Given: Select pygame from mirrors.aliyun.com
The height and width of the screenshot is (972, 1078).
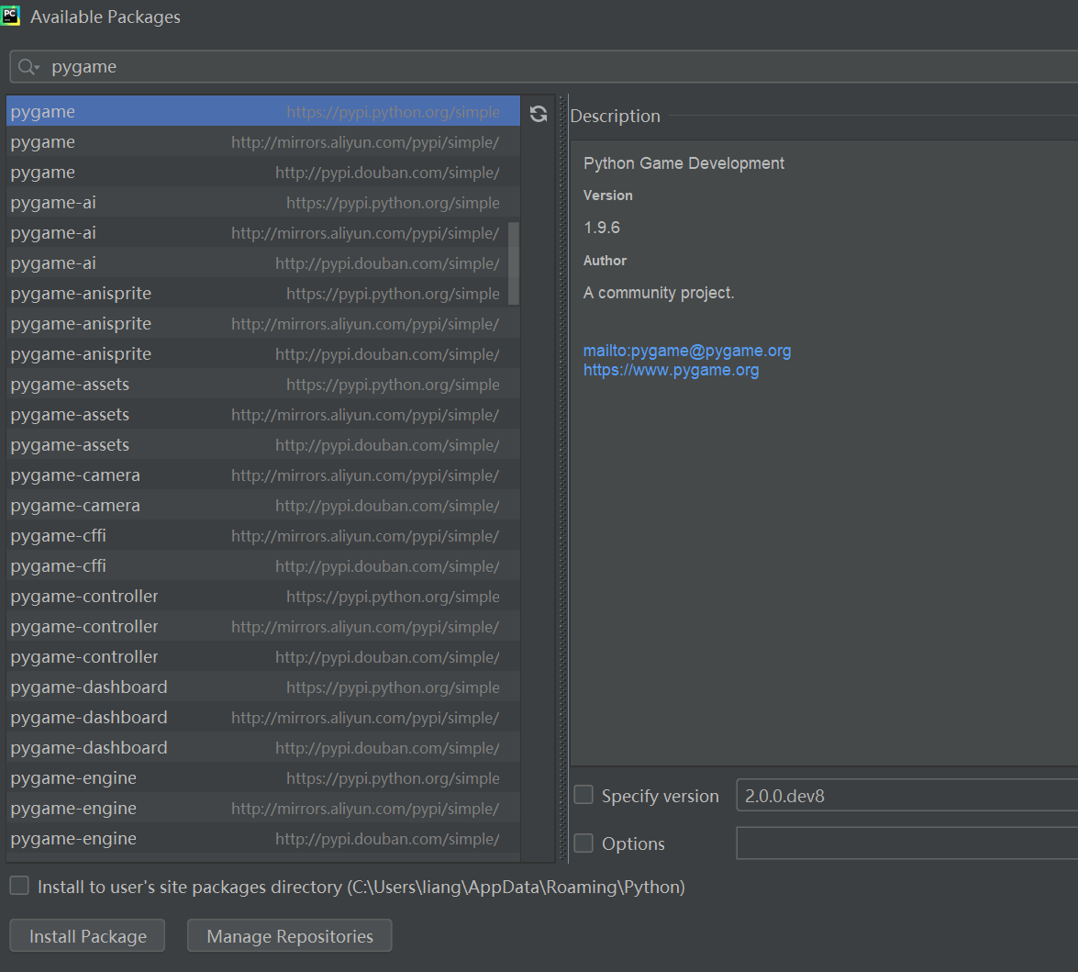Looking at the screenshot, I should pos(263,141).
